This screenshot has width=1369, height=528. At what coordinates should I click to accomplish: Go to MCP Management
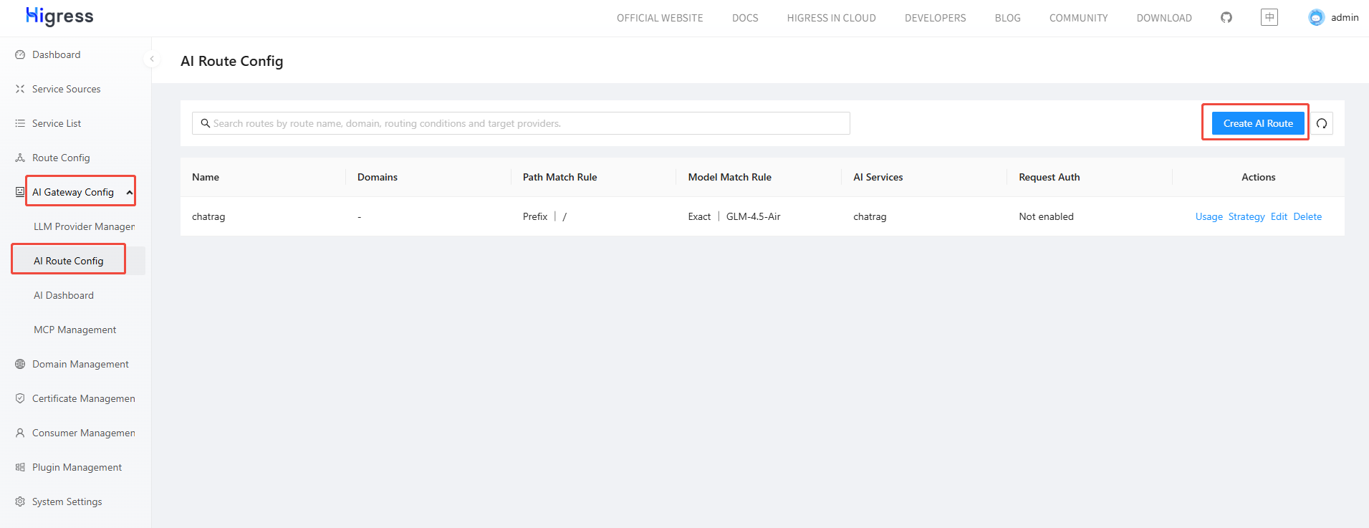pos(75,330)
